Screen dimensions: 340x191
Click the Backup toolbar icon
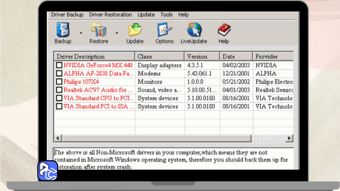(63, 30)
